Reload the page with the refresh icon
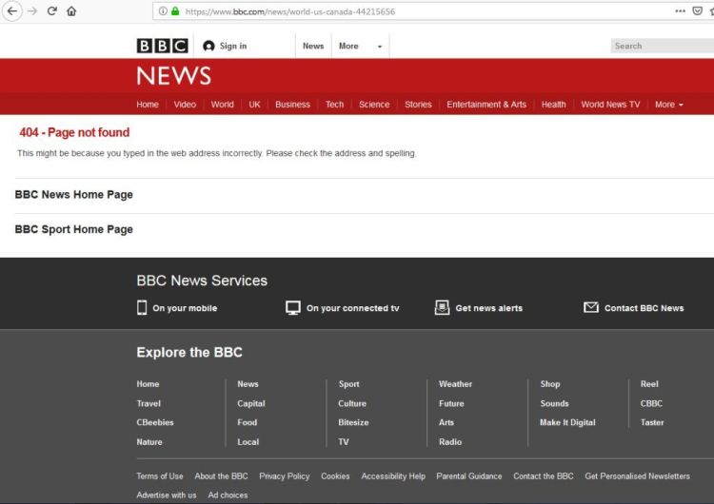 pyautogui.click(x=52, y=10)
